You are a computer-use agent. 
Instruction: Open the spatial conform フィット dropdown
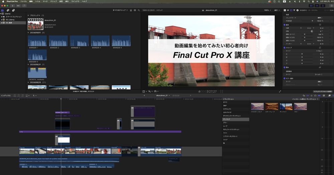tap(318, 75)
